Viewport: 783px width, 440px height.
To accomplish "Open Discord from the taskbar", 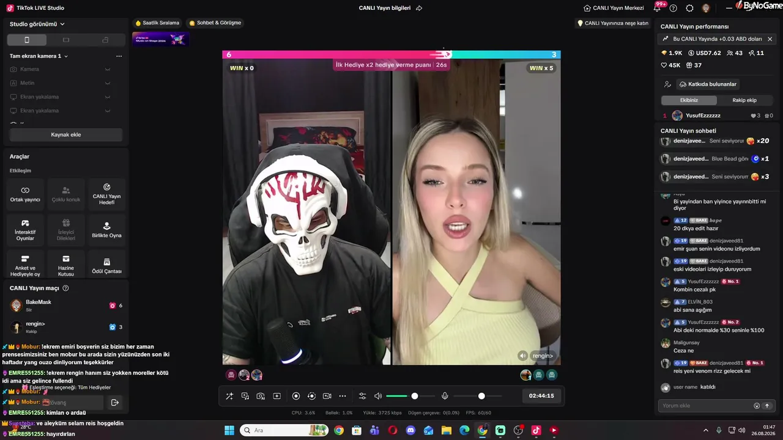I will pos(410,430).
